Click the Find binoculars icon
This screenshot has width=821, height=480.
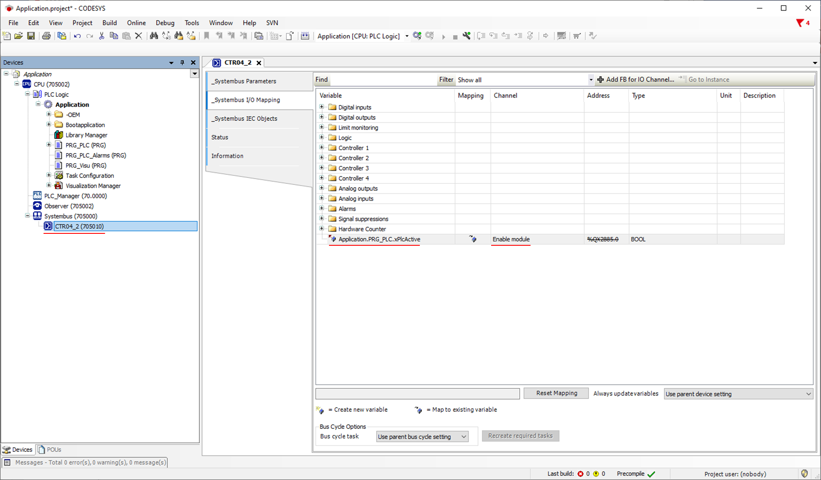click(154, 36)
